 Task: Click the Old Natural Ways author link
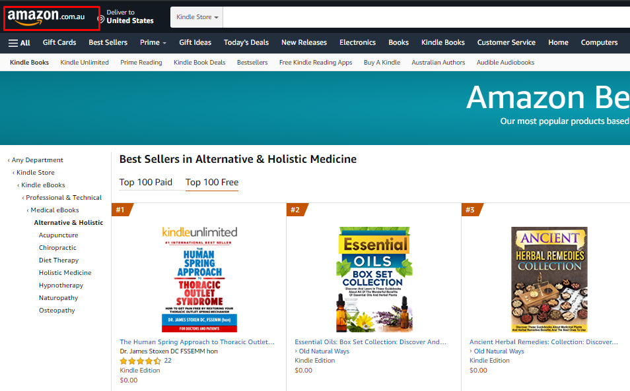click(x=323, y=351)
